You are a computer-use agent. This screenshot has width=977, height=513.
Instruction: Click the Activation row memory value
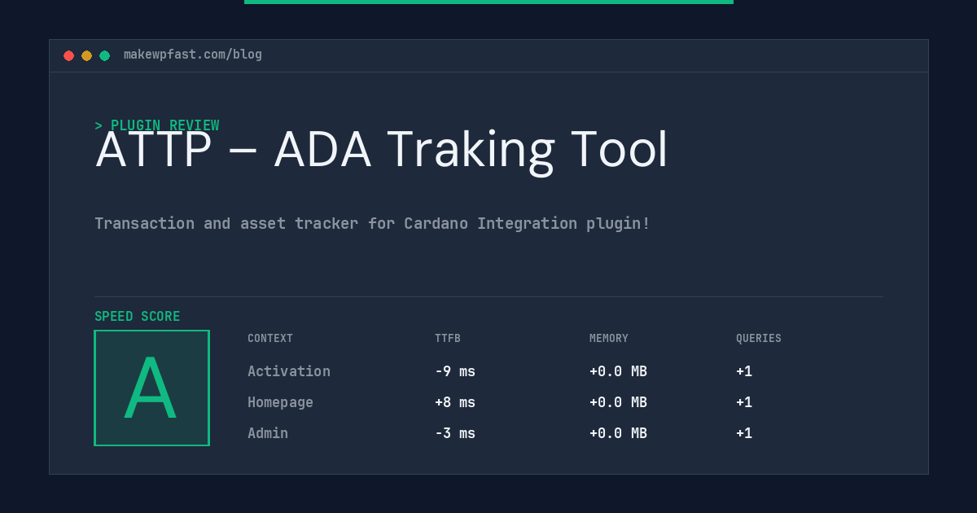(618, 371)
